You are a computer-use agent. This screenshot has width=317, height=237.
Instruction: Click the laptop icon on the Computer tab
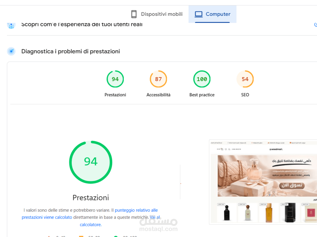tap(198, 14)
